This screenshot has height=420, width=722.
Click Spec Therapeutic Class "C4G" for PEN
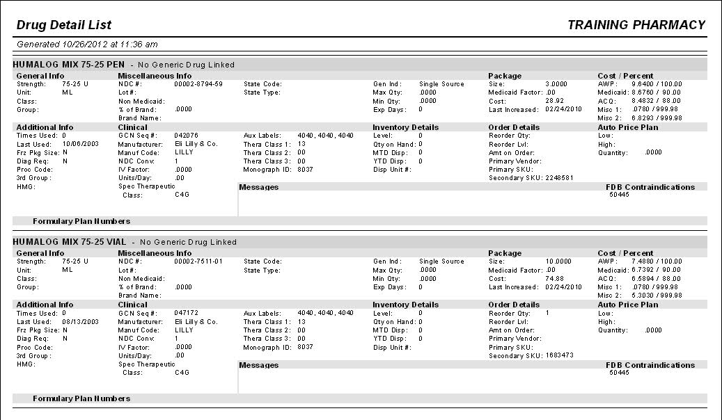click(x=182, y=195)
